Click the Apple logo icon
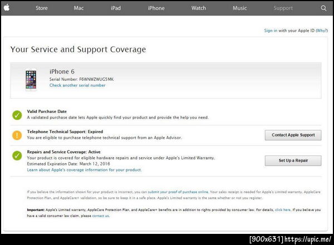This screenshot has height=245, width=334. 7,8
